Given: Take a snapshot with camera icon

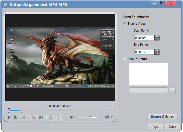Looking at the screenshot, I should point(107,117).
